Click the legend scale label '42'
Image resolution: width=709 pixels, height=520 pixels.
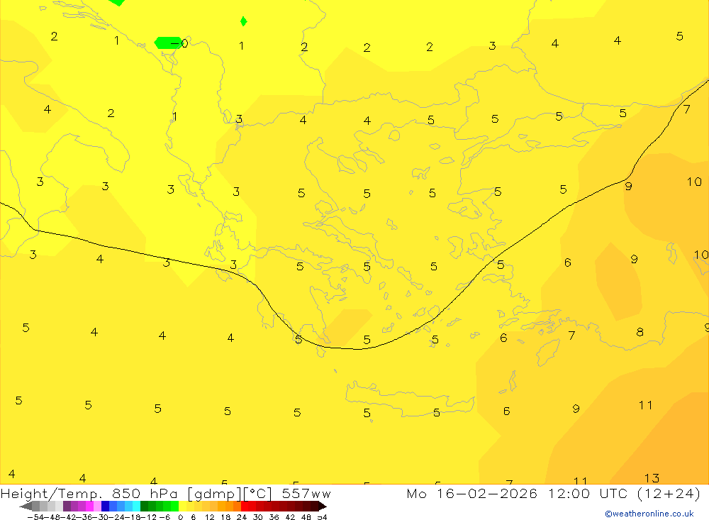[290, 517]
